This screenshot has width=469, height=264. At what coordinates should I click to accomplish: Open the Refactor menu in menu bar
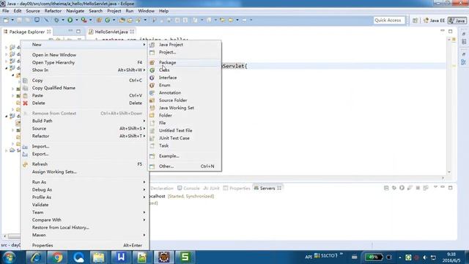click(x=53, y=11)
